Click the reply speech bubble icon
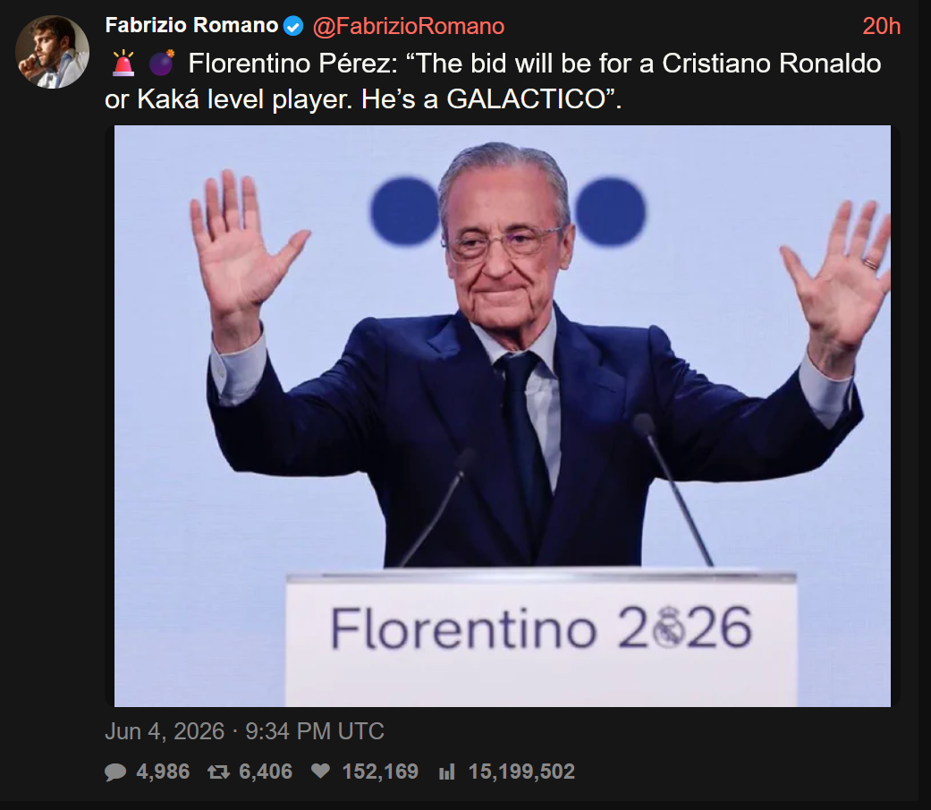931x810 pixels. click(x=115, y=772)
